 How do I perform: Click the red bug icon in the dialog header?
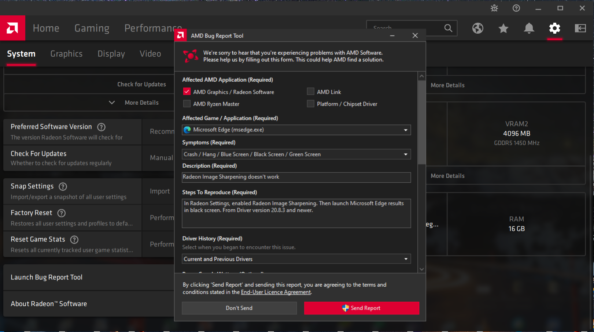pos(191,56)
